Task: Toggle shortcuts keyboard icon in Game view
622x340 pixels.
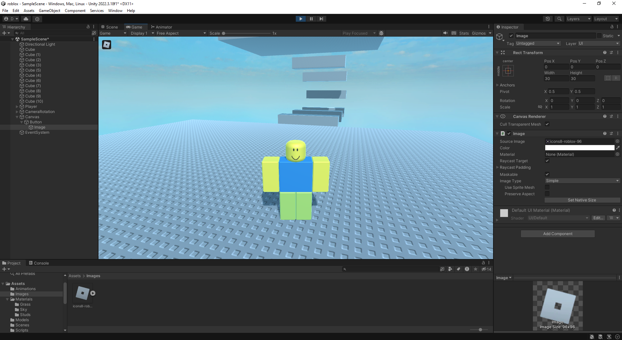Action: [x=454, y=33]
